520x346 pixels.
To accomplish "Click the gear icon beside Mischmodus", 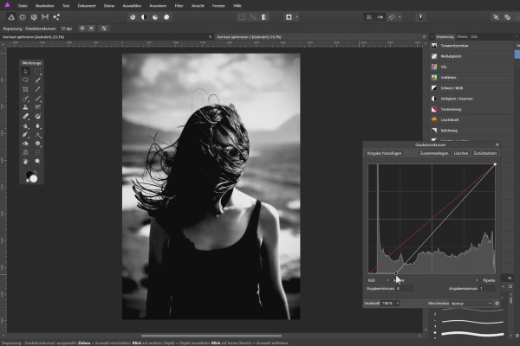I will [497, 303].
